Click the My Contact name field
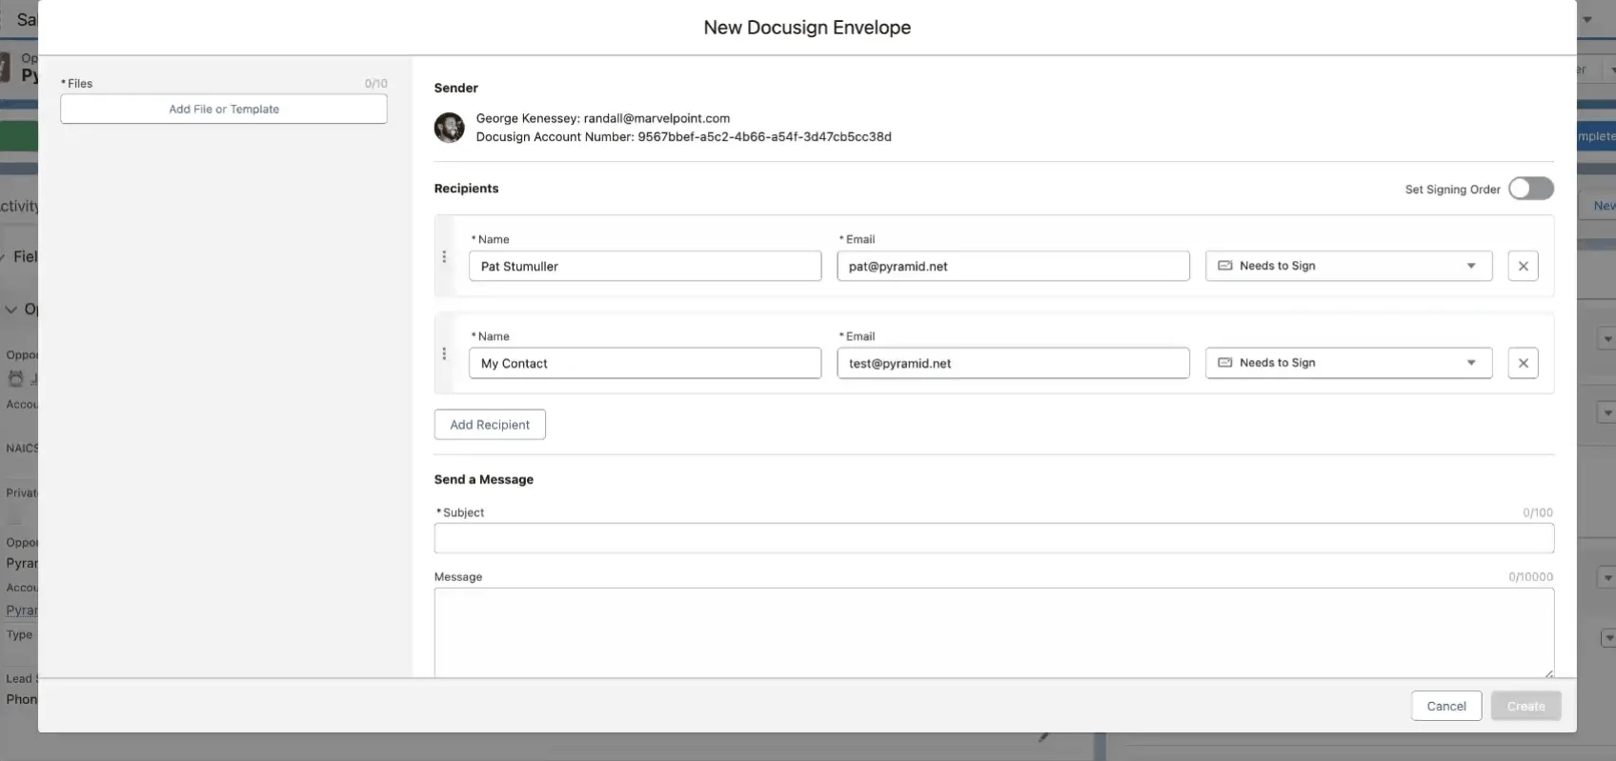1616x761 pixels. point(645,363)
